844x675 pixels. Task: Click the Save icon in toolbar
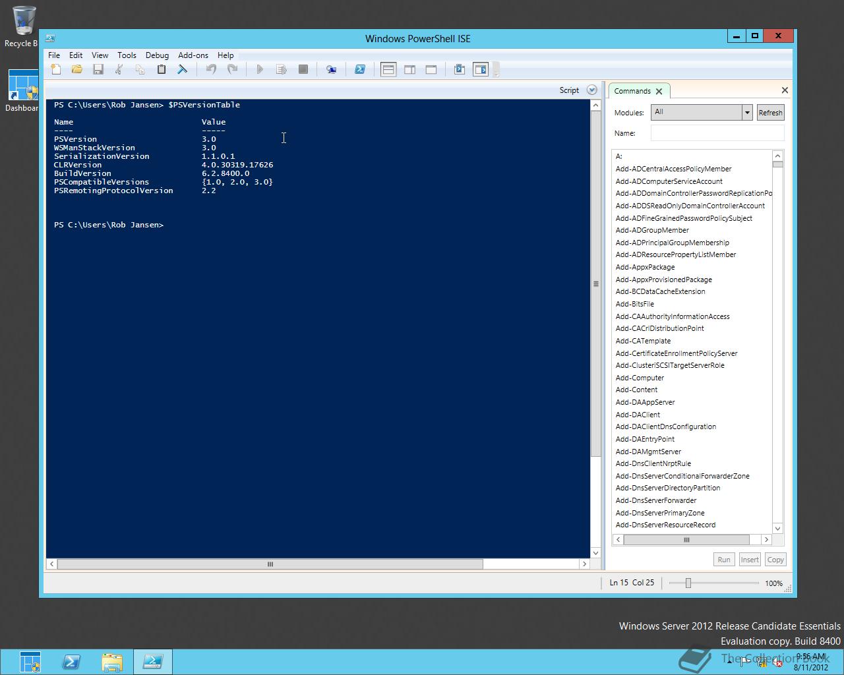click(98, 69)
